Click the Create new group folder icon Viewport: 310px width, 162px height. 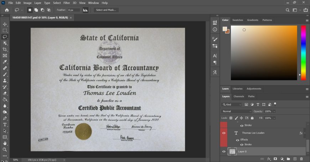tap(288, 159)
